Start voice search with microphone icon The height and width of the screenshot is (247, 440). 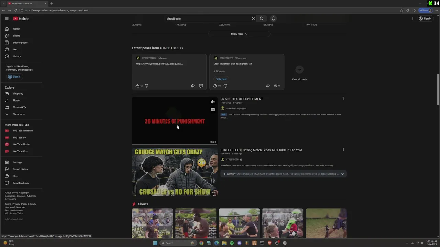273,19
